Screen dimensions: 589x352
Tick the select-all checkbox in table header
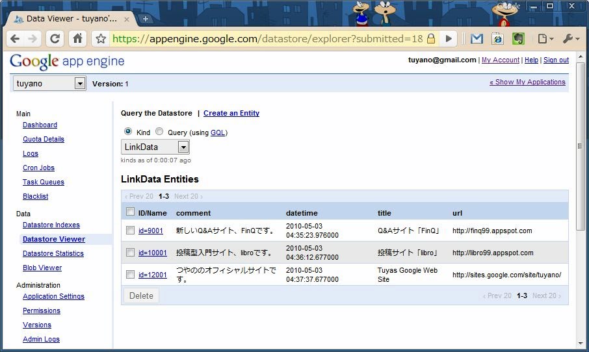pyautogui.click(x=130, y=212)
